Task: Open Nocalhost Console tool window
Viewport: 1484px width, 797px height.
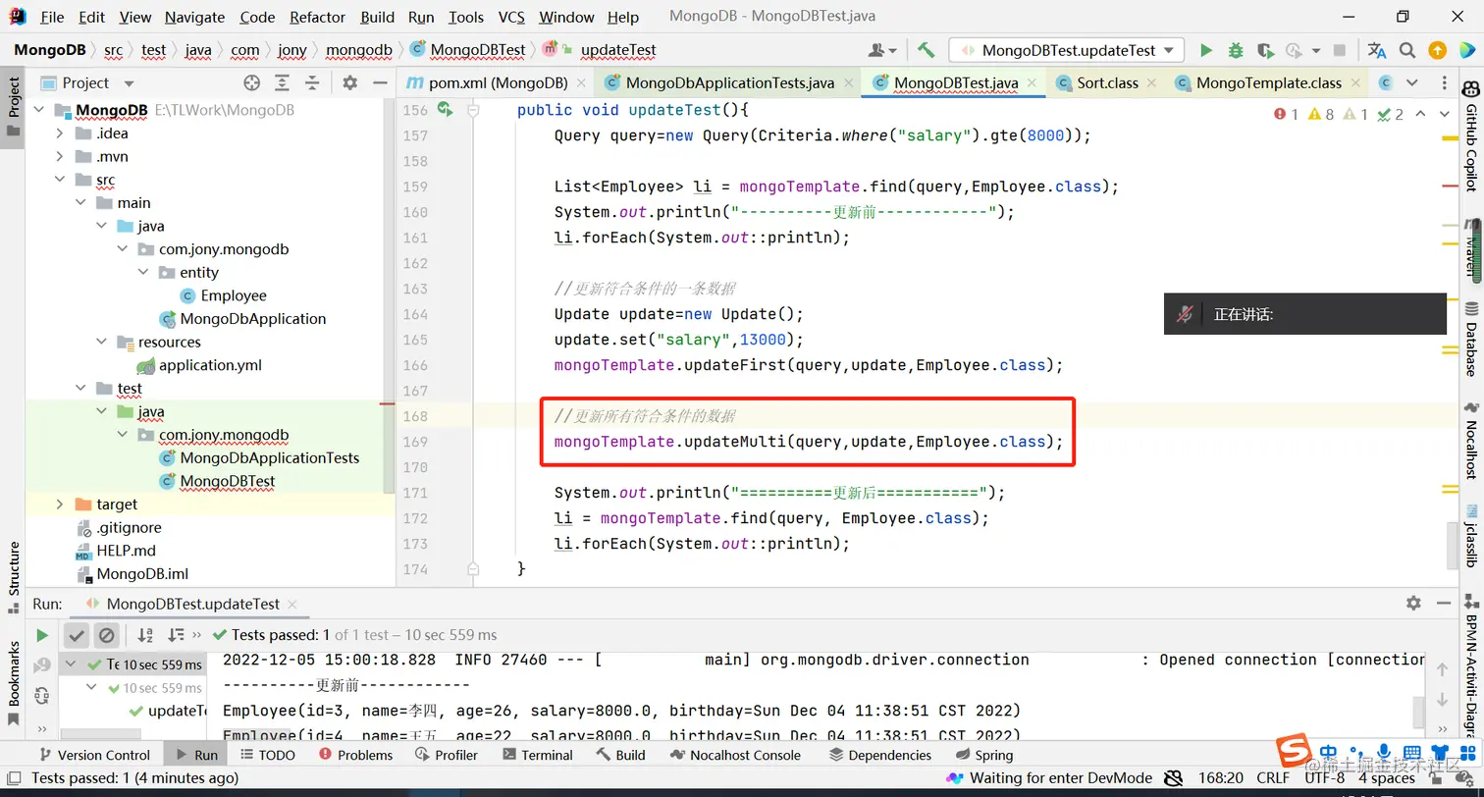Action: (737, 755)
